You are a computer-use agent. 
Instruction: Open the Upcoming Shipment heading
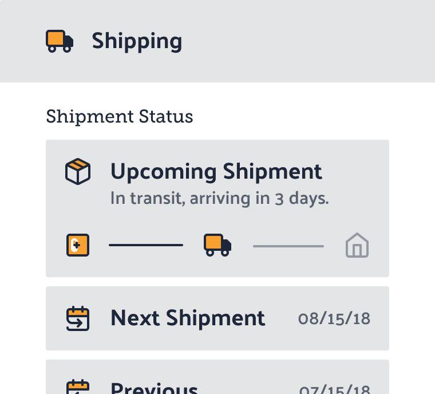(216, 171)
